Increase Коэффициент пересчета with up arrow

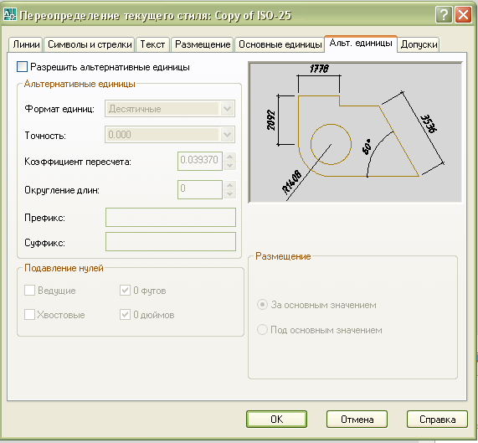click(x=230, y=157)
